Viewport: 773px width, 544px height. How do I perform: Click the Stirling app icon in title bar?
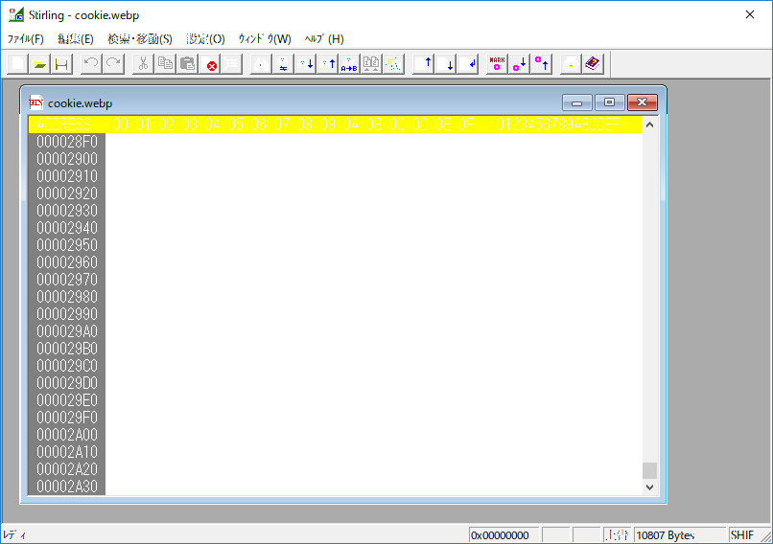tap(16, 14)
